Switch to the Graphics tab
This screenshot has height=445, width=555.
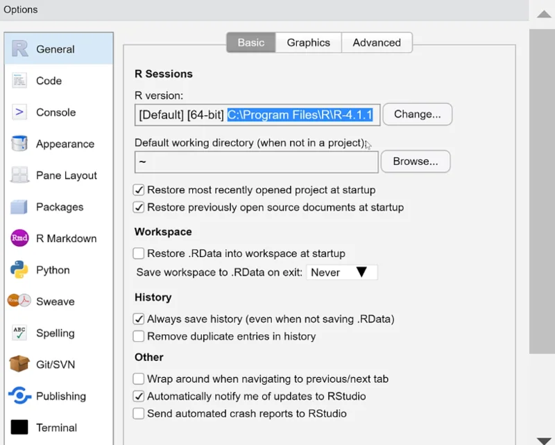(x=308, y=42)
